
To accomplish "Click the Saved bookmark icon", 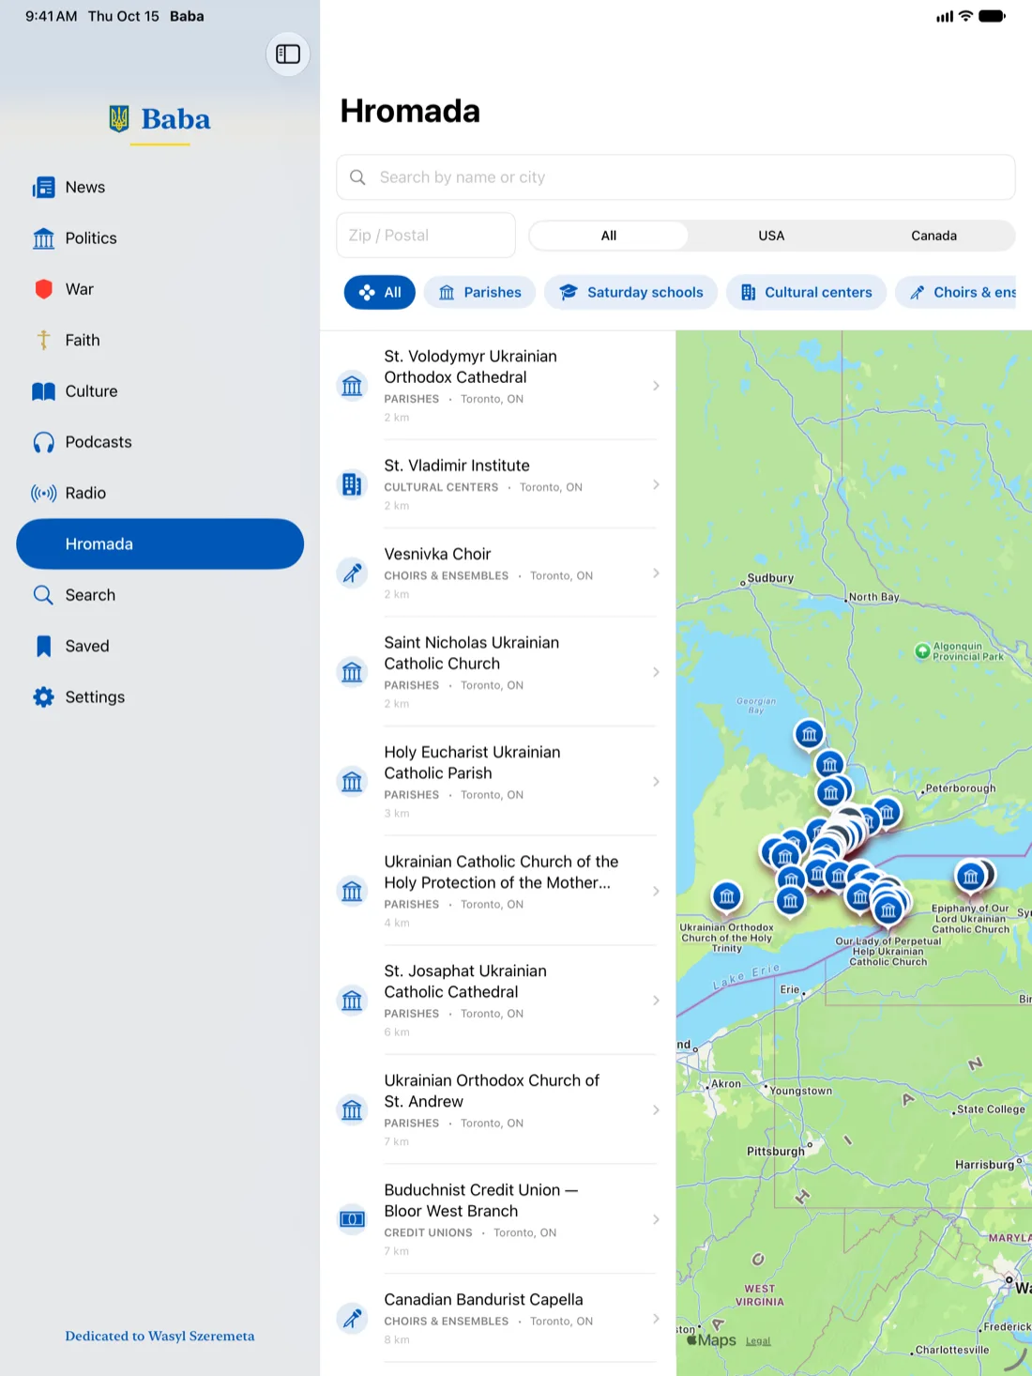I will point(43,646).
